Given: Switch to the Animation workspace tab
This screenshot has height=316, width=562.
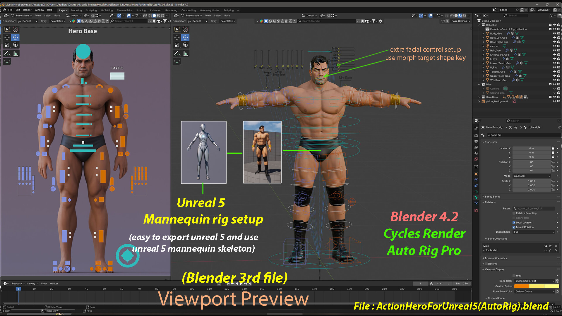Looking at the screenshot, I should [x=155, y=10].
